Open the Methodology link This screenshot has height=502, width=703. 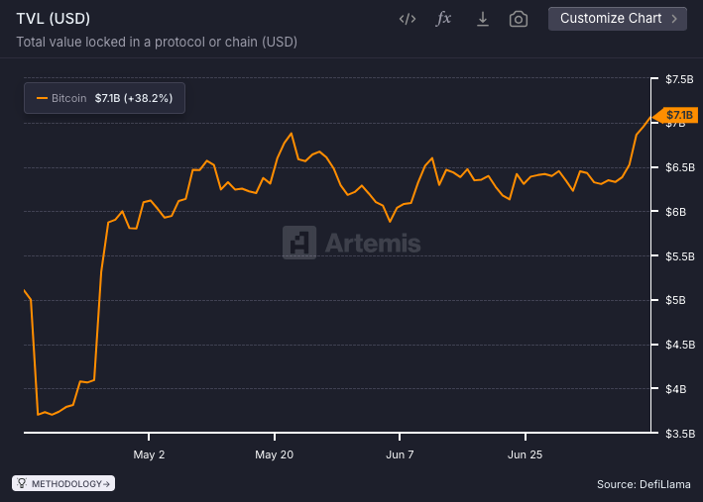pyautogui.click(x=63, y=483)
